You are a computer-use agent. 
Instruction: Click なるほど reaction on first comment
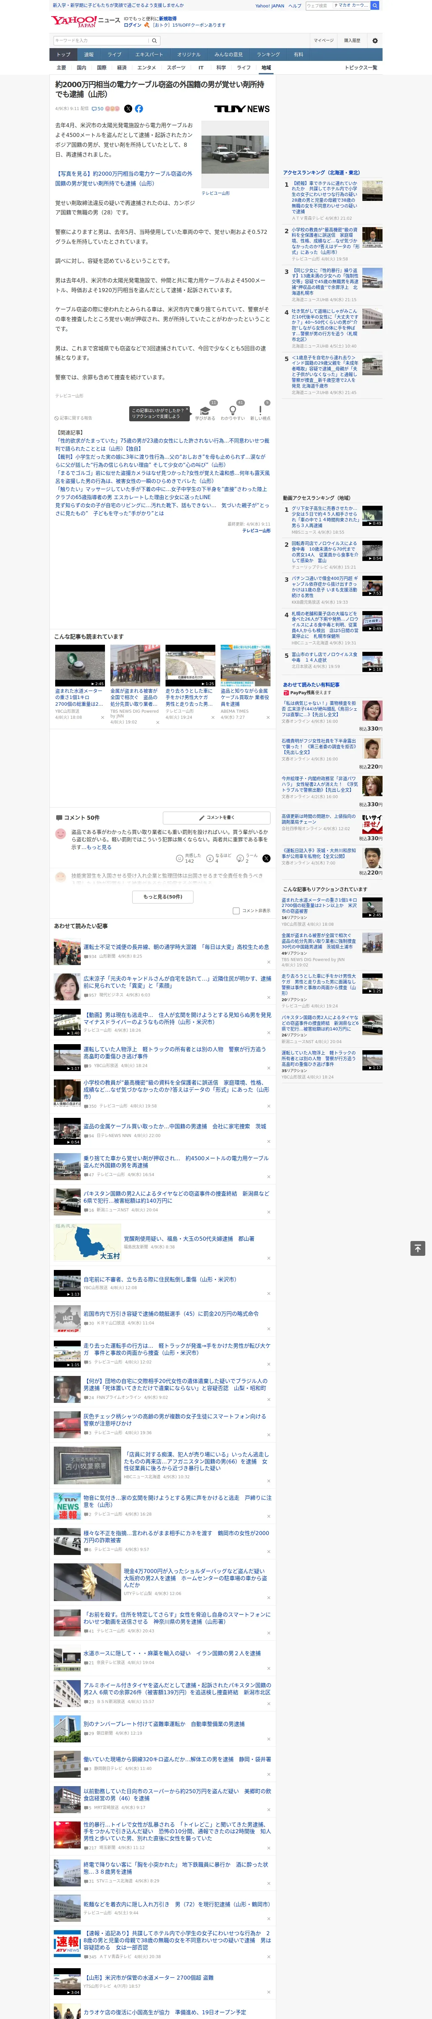[219, 857]
